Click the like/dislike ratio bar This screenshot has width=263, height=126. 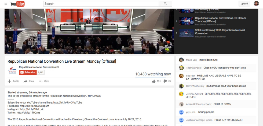coord(153,77)
